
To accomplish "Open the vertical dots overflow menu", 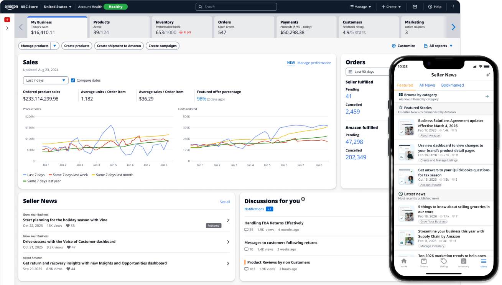I will (453, 7).
